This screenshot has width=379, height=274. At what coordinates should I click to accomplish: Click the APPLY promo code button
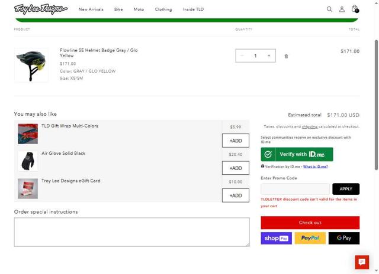pyautogui.click(x=346, y=189)
